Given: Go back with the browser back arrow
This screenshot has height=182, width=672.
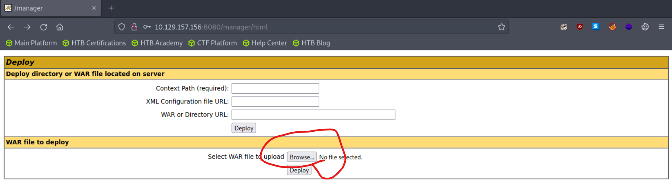Looking at the screenshot, I should coord(11,27).
